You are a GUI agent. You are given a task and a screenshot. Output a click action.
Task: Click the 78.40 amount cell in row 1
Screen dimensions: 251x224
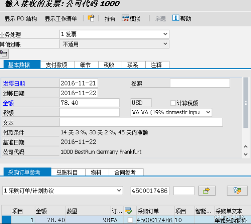coord(50,220)
